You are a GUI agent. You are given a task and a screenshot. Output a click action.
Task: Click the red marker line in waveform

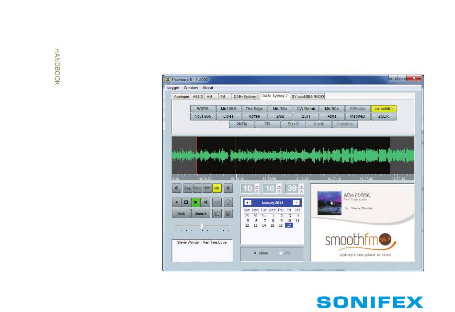pyautogui.click(x=197, y=156)
